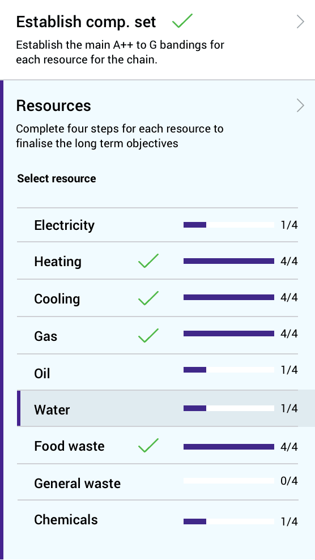This screenshot has width=315, height=560.
Task: Select the highlighted Water resource row
Action: (x=166, y=409)
